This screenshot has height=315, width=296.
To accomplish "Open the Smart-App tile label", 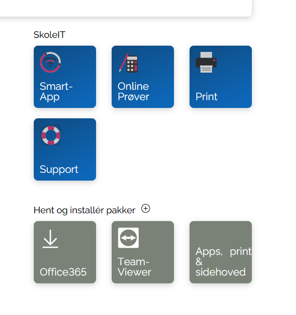I will point(56,92).
